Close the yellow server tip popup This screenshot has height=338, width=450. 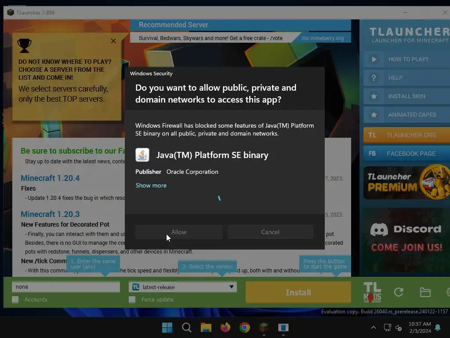point(113,41)
